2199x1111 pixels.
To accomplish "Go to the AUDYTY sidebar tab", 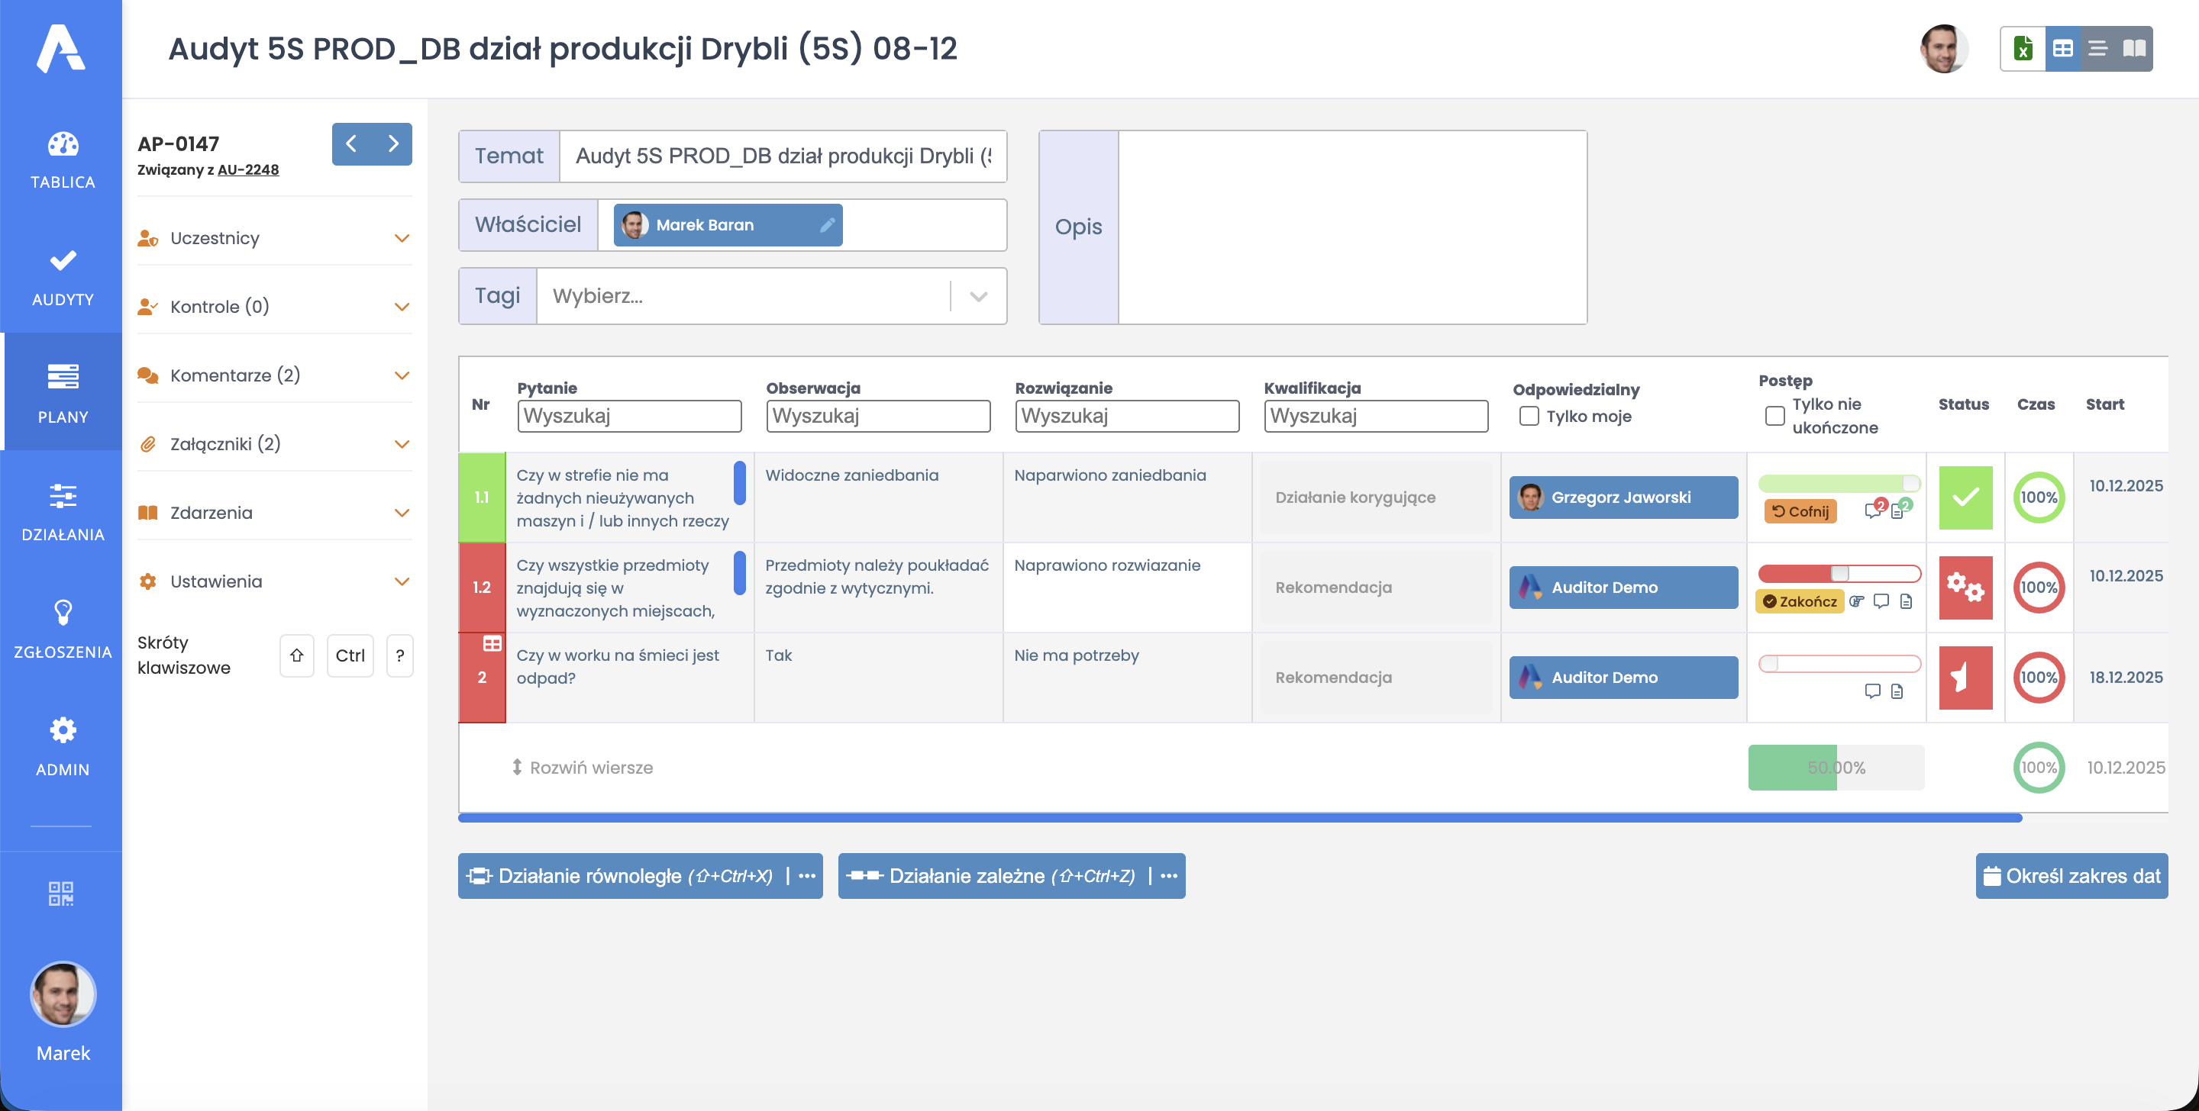I will click(63, 275).
